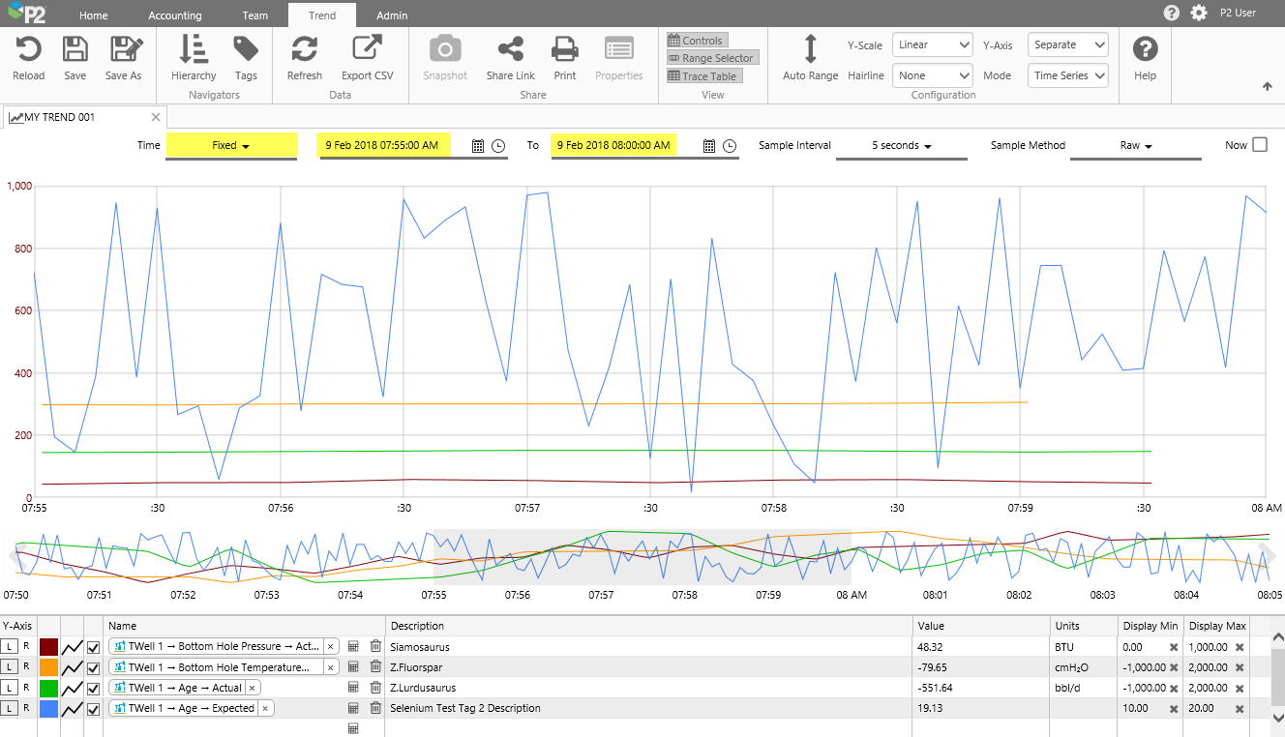
Task: Delete the Siamosaurus trace with trash icon
Action: point(375,646)
